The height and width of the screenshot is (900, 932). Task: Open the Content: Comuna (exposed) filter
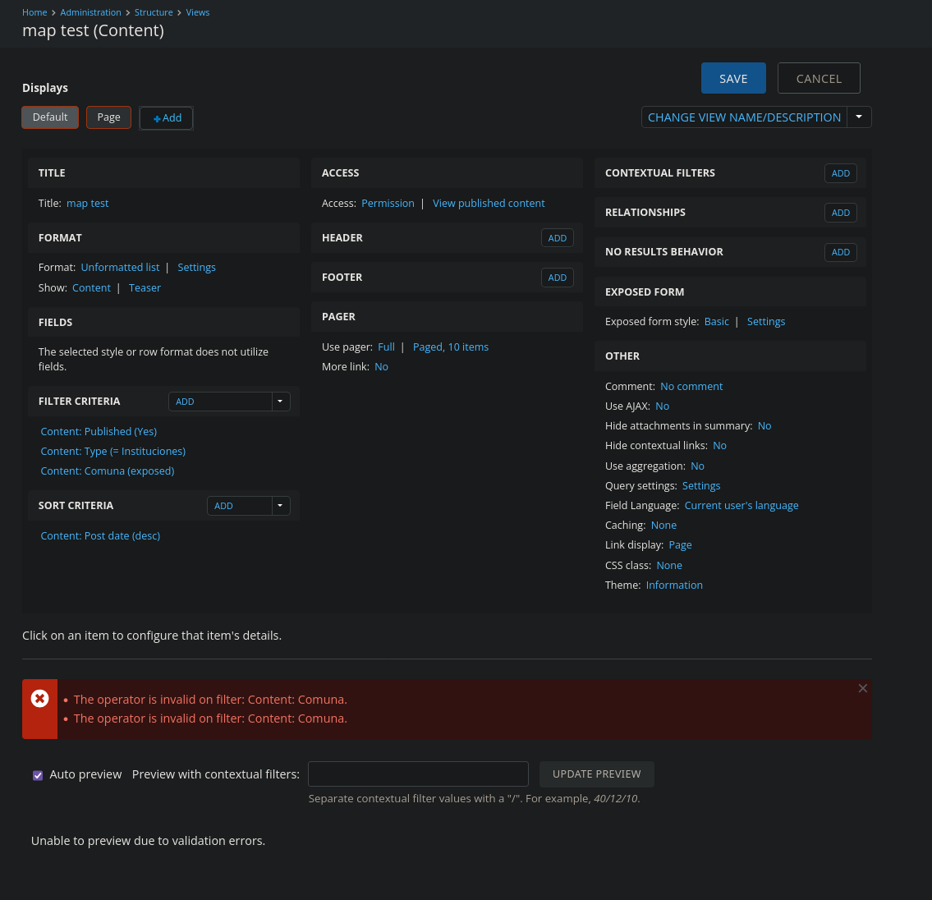[x=108, y=471]
